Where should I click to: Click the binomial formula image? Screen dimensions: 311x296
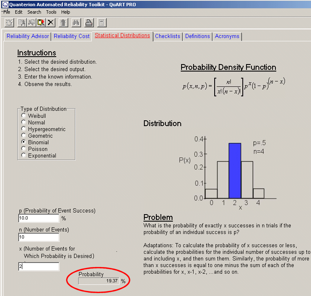[x=234, y=87]
